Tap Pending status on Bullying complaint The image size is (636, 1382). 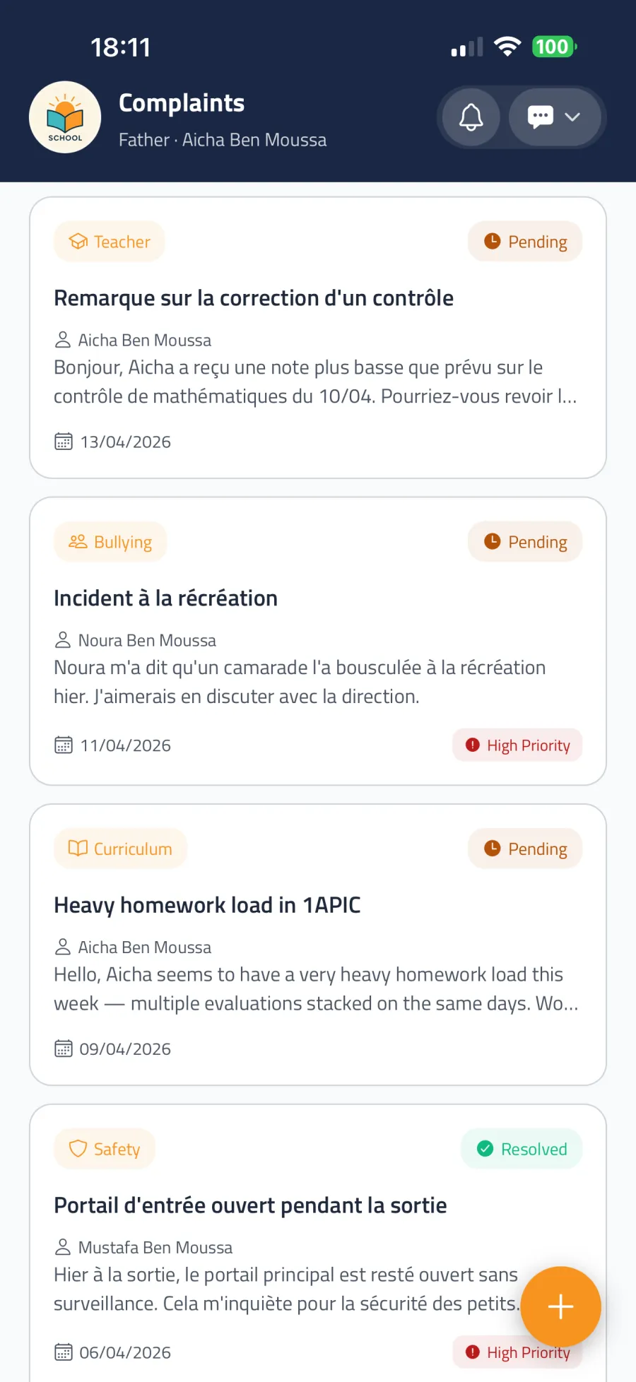(525, 542)
